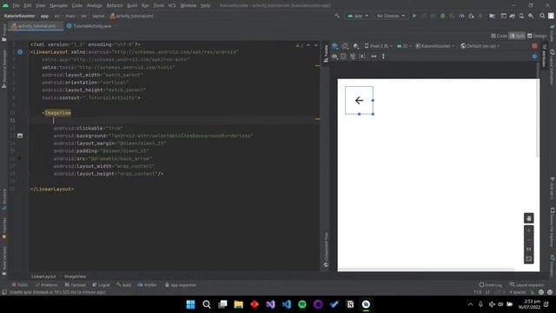This screenshot has width=556, height=313.
Task: Open the Profile app icon in toolbar
Action: pos(461,16)
